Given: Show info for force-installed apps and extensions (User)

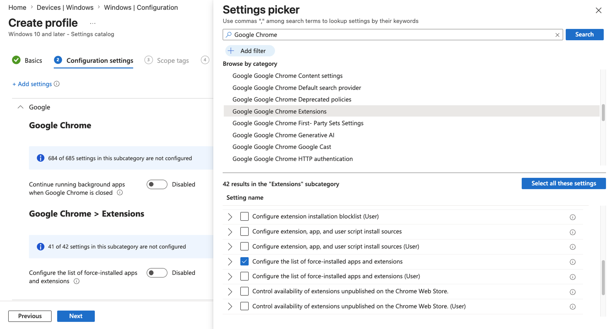Looking at the screenshot, I should tap(573, 277).
